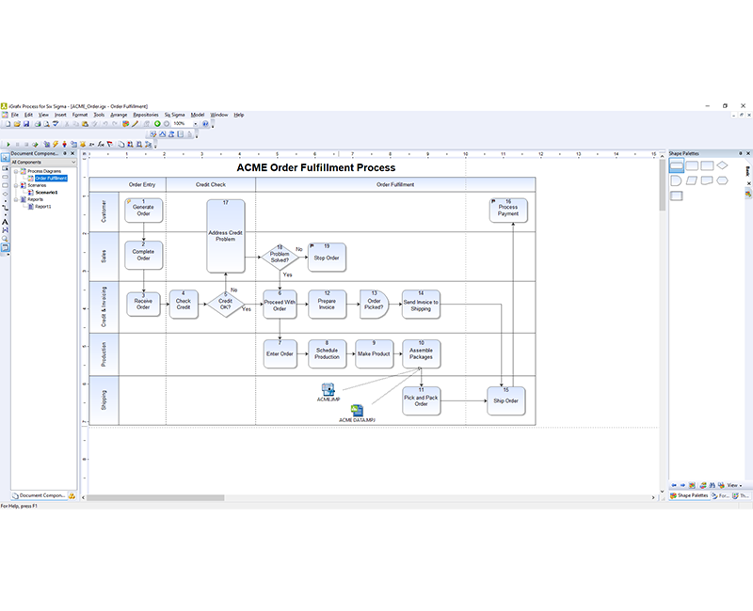Toggle auto-hide pin on Document Components panel
The image size is (753, 611).
coord(65,153)
